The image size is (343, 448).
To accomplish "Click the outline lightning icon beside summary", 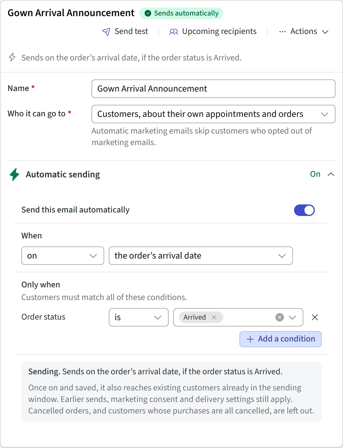I will point(12,57).
